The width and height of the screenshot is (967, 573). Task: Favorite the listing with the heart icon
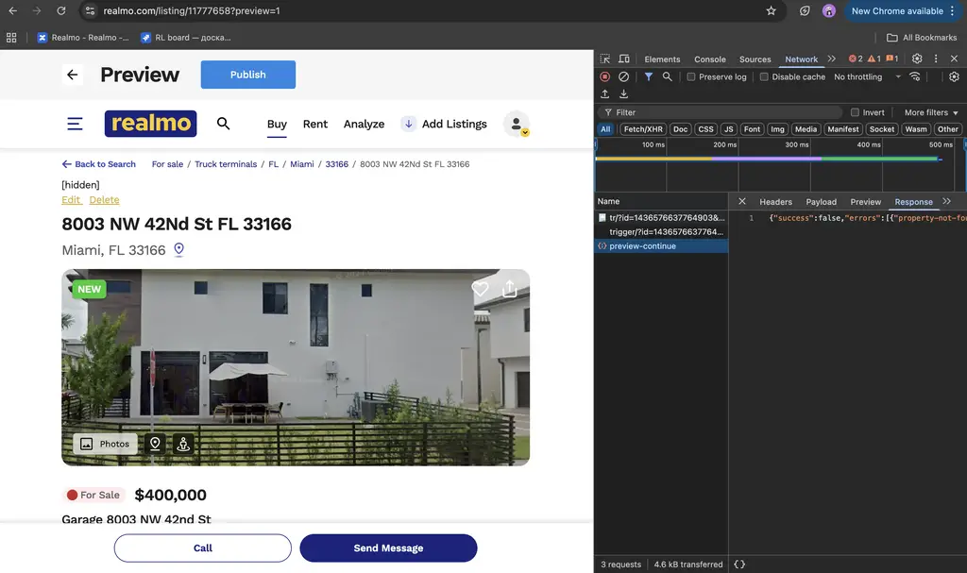(x=481, y=289)
